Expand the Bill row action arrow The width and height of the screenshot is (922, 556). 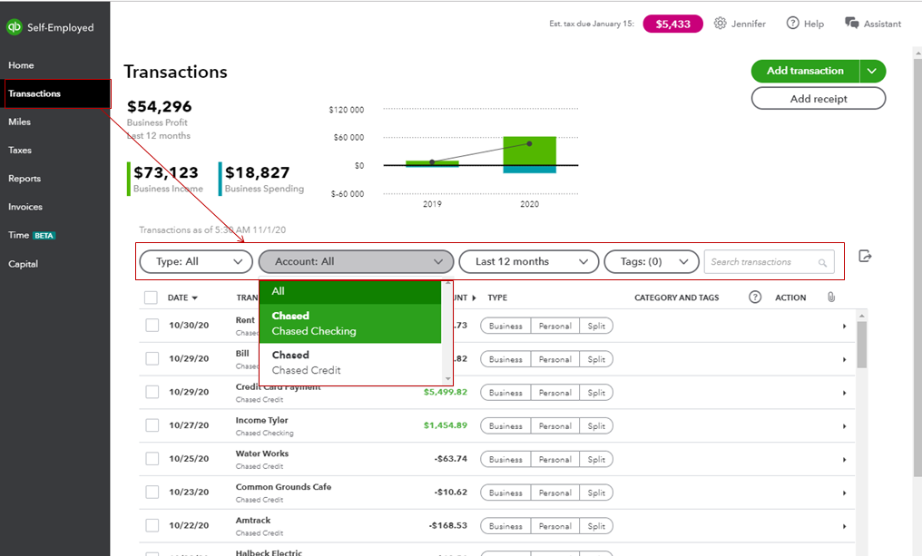844,360
